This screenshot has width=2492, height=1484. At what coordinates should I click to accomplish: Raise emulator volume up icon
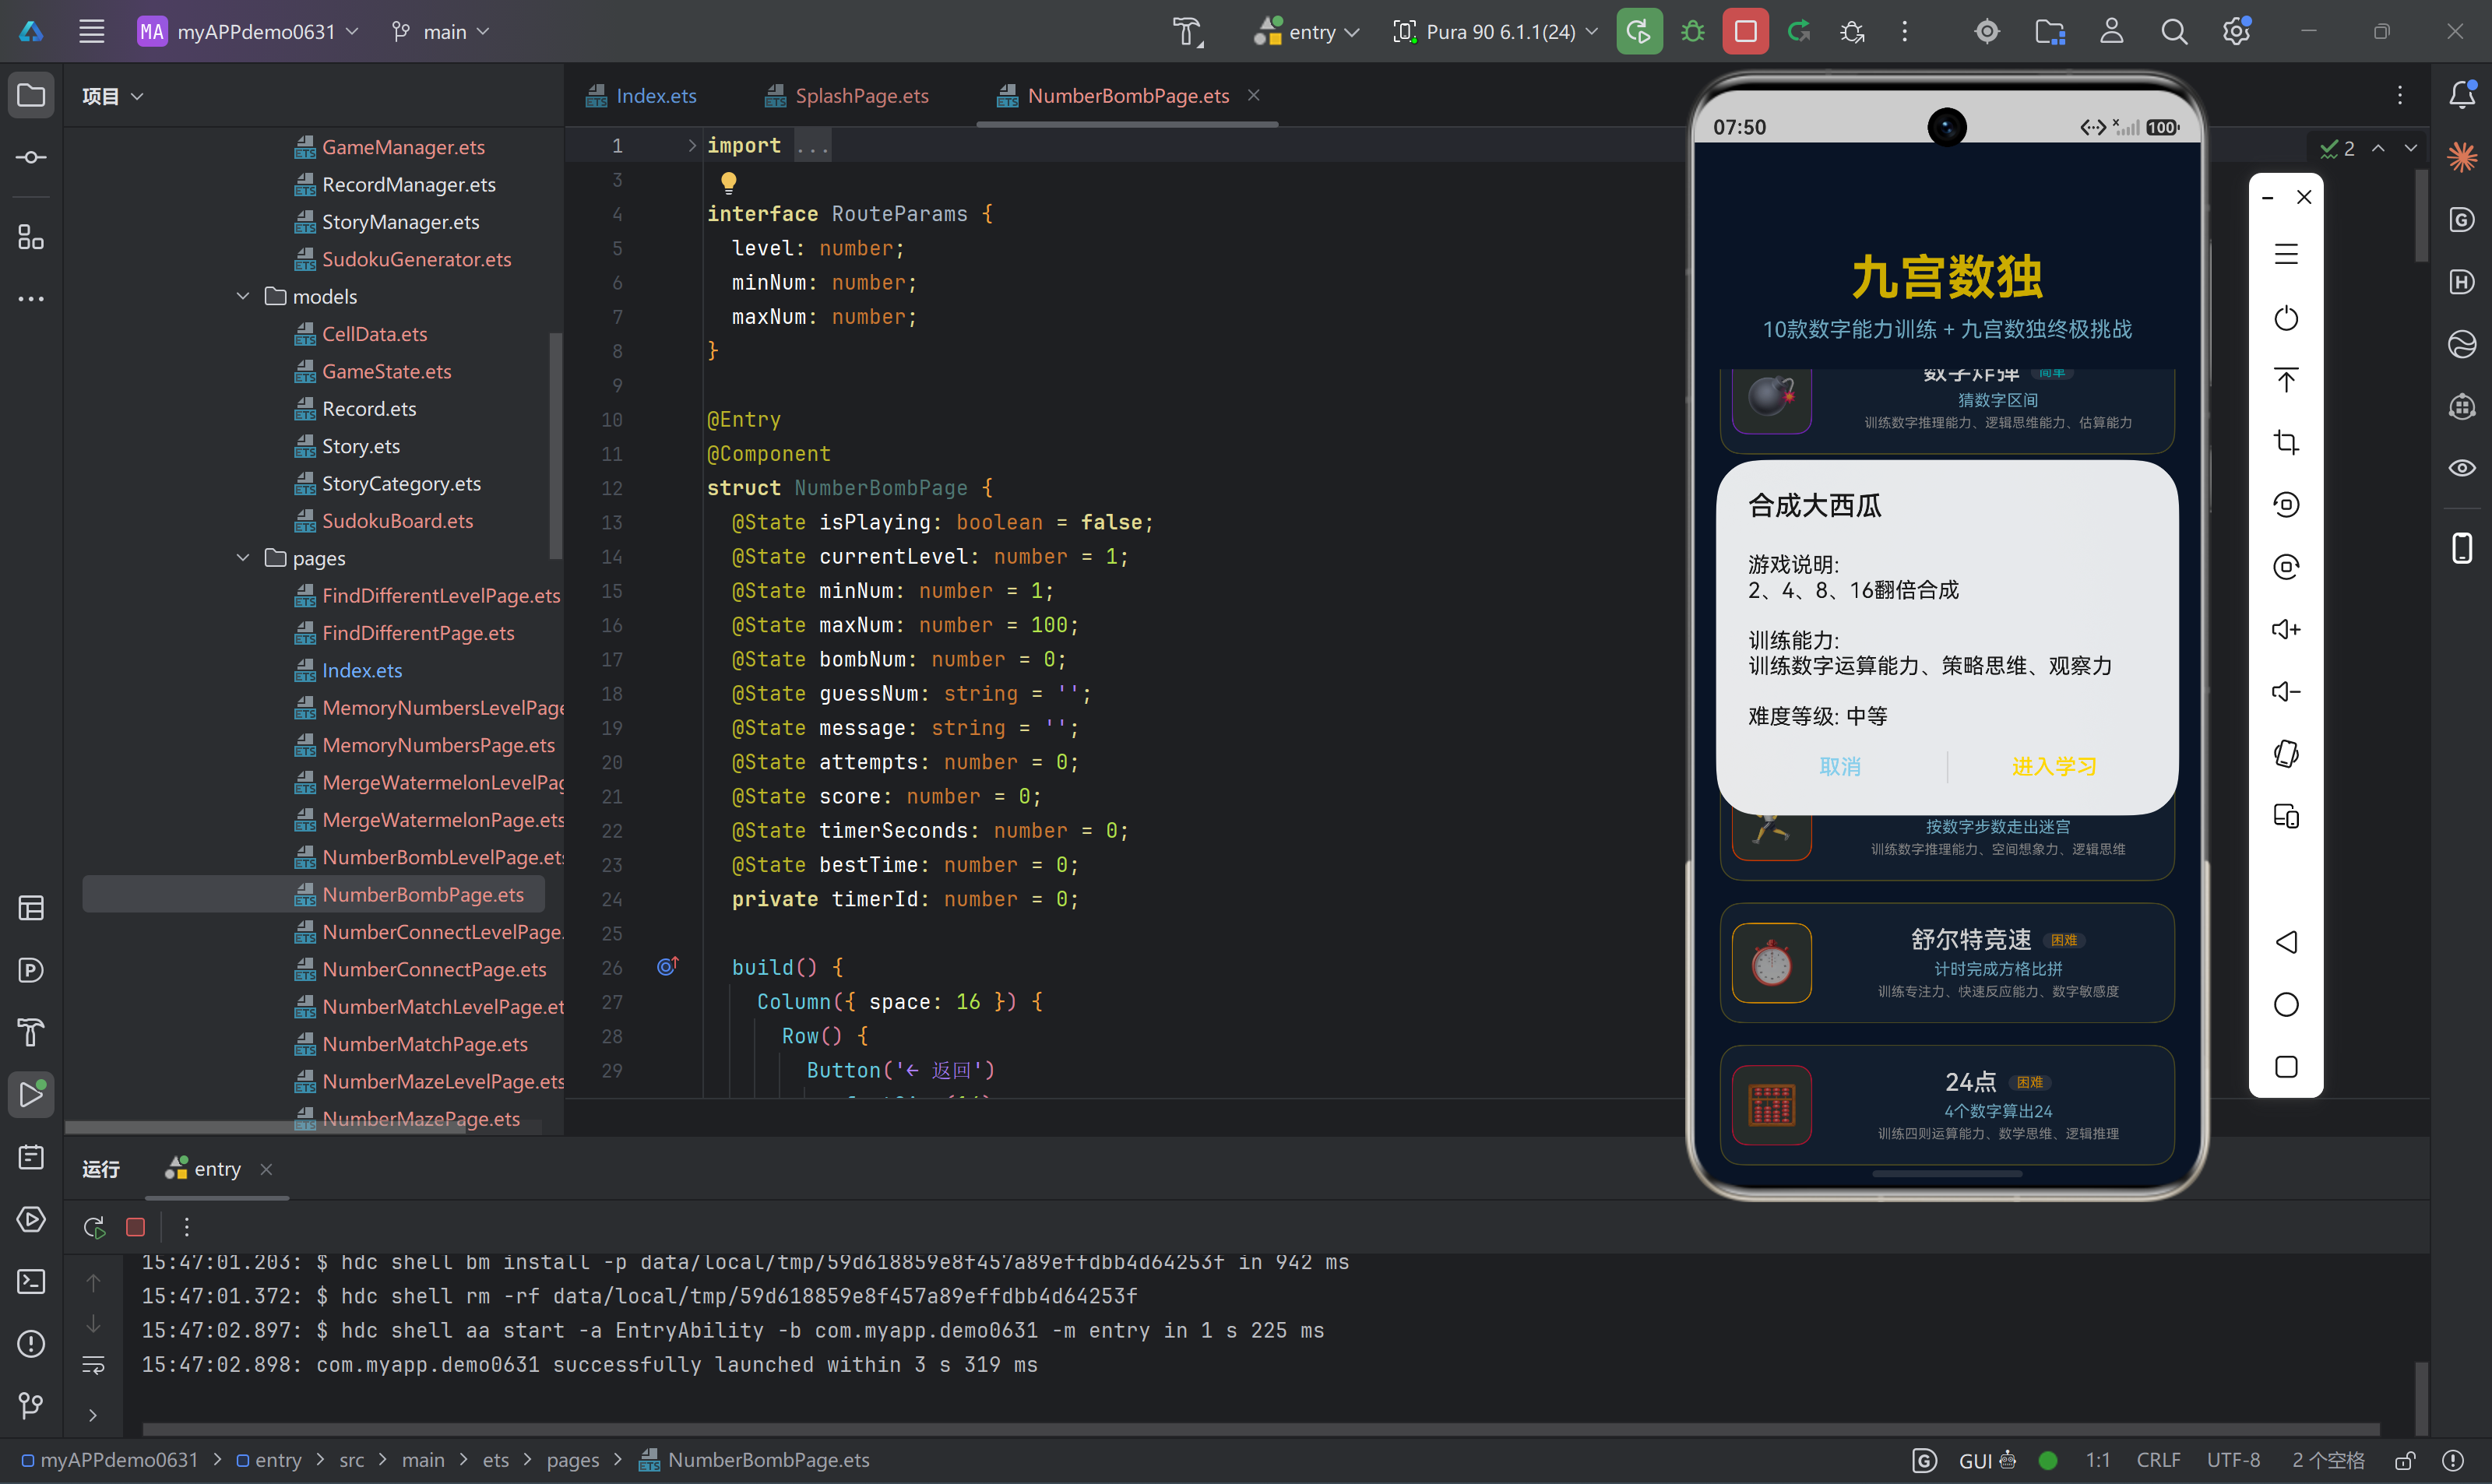2286,629
